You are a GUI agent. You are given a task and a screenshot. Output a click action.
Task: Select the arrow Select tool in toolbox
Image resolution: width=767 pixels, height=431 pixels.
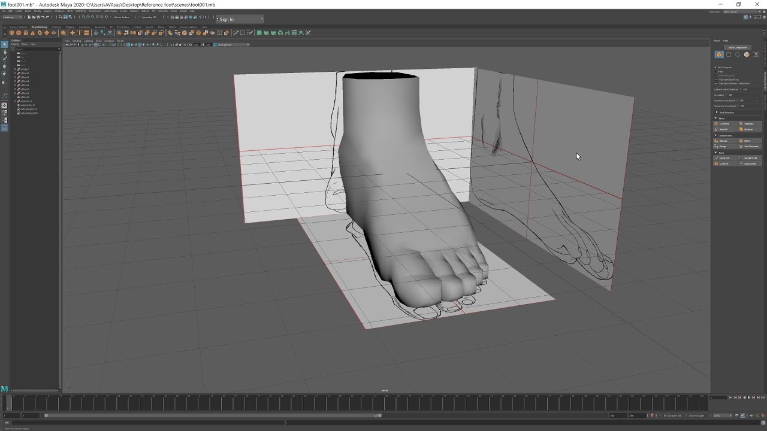[x=4, y=44]
